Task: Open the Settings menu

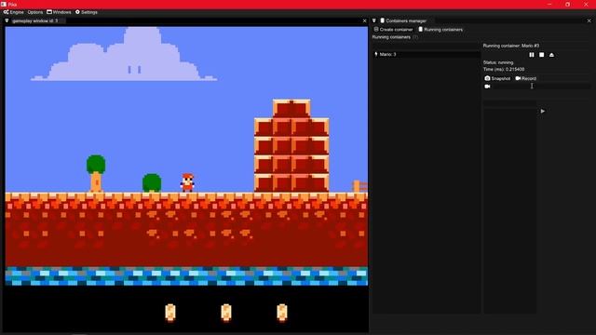Action: click(87, 12)
